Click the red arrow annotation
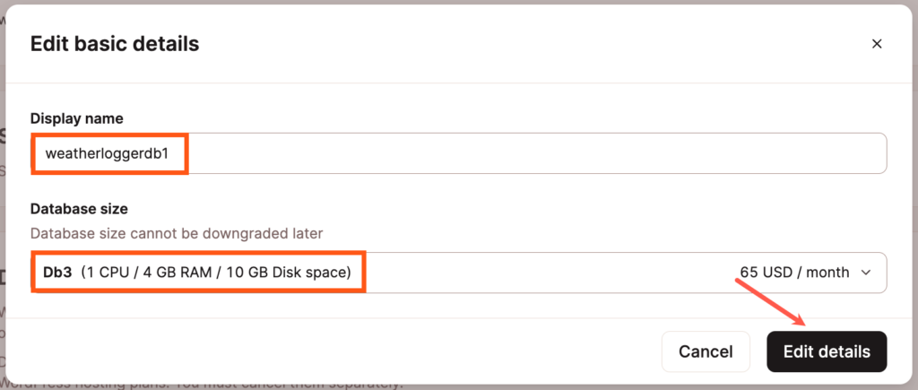Image resolution: width=918 pixels, height=390 pixels. click(x=771, y=301)
